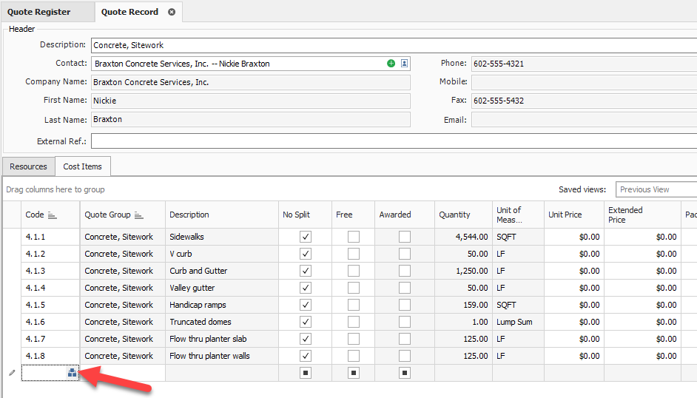The image size is (697, 398).
Task: Click the sort icon on Quote Group header
Action: pyautogui.click(x=138, y=215)
